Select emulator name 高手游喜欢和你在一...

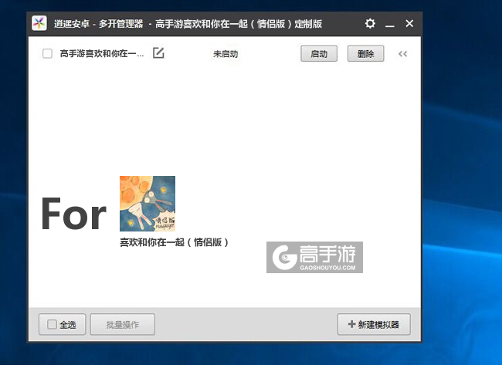[x=102, y=53]
